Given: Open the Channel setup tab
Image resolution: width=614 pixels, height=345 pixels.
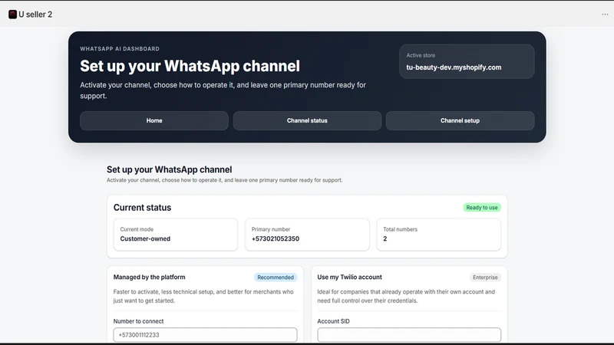Looking at the screenshot, I should pyautogui.click(x=460, y=120).
